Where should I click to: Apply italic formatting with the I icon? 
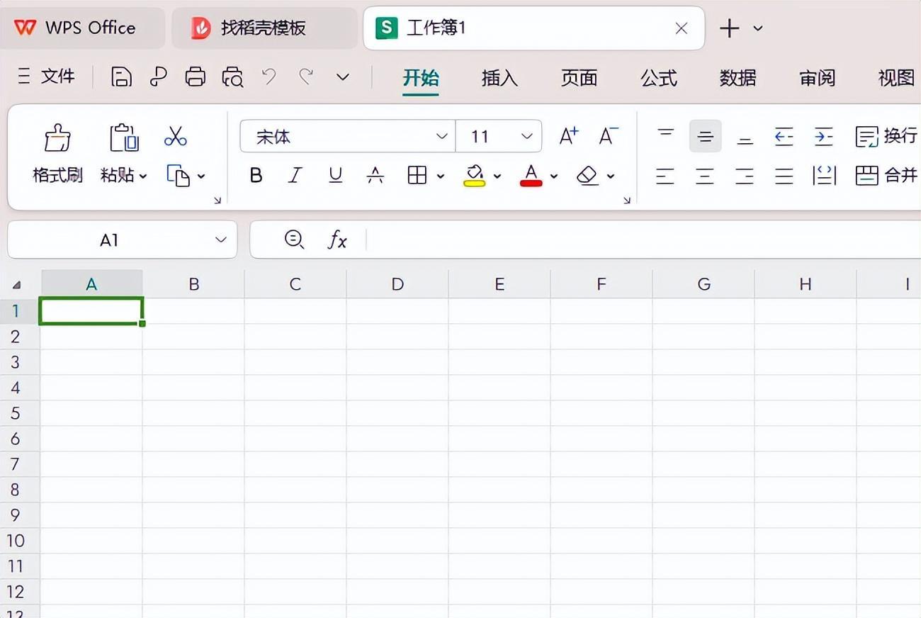[294, 176]
